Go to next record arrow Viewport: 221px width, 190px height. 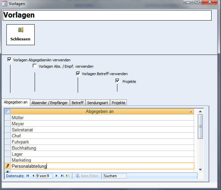57,176
